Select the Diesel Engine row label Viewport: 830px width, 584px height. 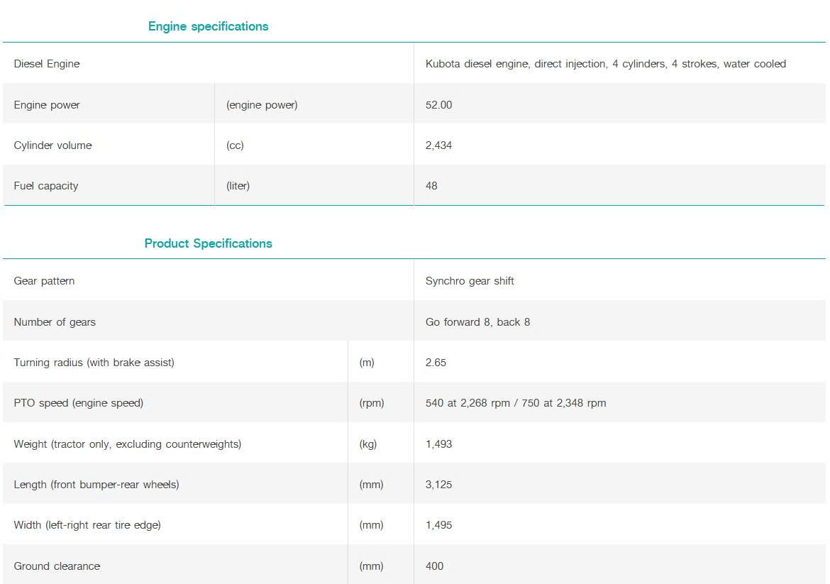(x=47, y=64)
